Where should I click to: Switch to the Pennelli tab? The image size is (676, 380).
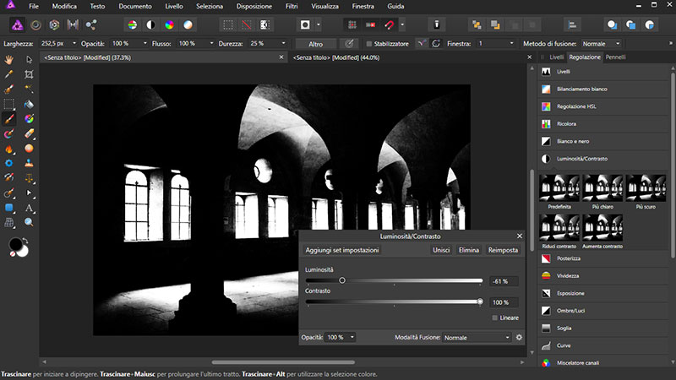[x=615, y=57]
